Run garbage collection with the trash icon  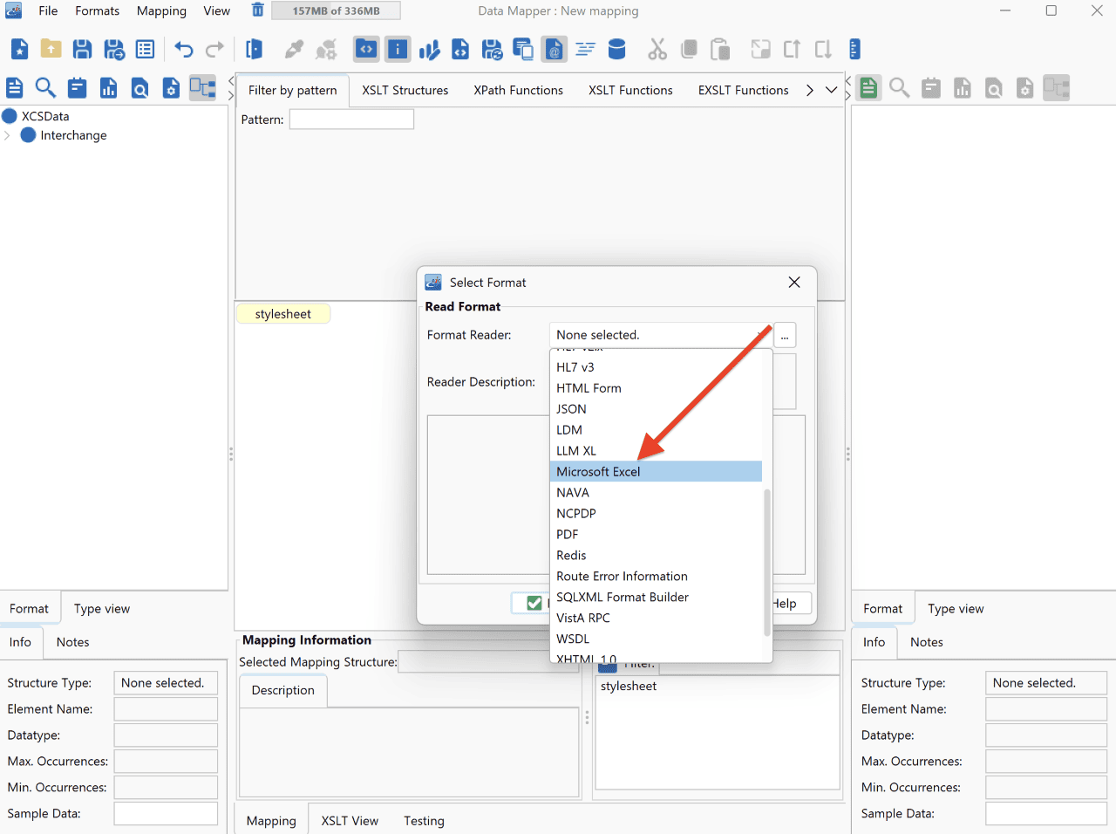click(258, 10)
